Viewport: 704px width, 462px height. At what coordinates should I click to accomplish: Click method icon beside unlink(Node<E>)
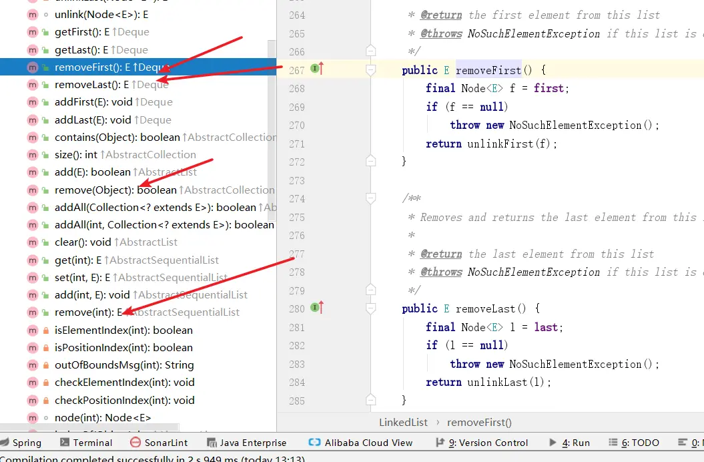[32, 15]
